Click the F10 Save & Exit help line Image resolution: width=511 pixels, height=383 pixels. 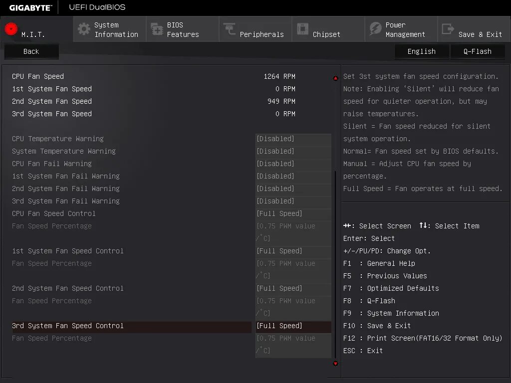click(x=377, y=326)
